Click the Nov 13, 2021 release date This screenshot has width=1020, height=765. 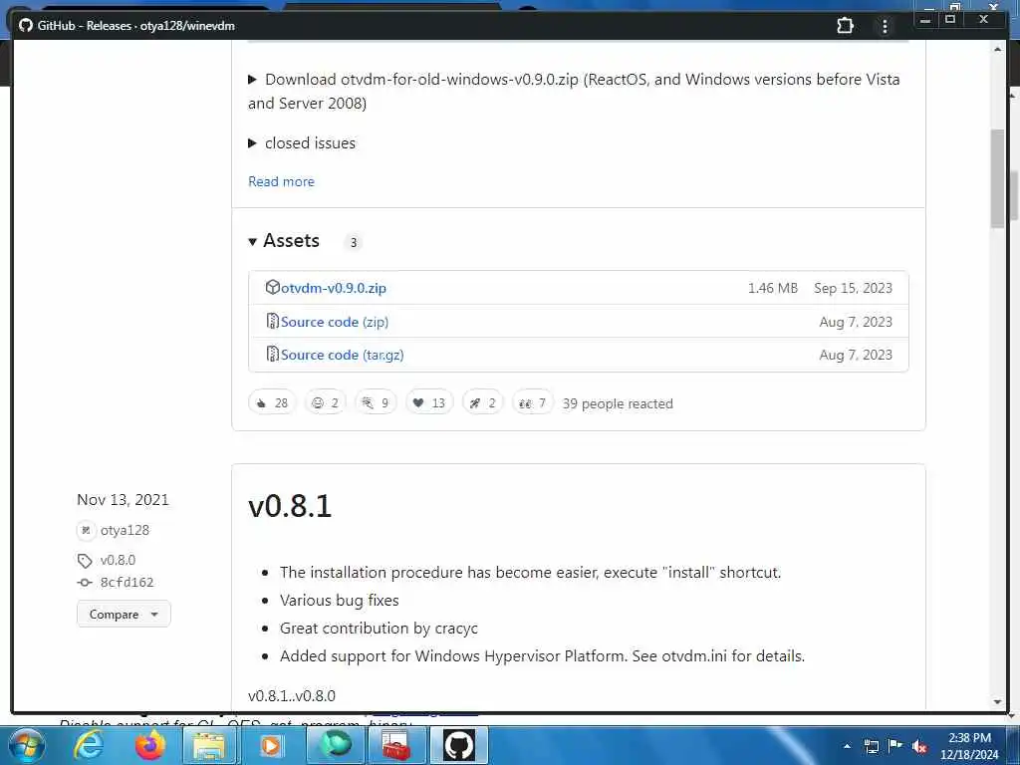coord(123,500)
